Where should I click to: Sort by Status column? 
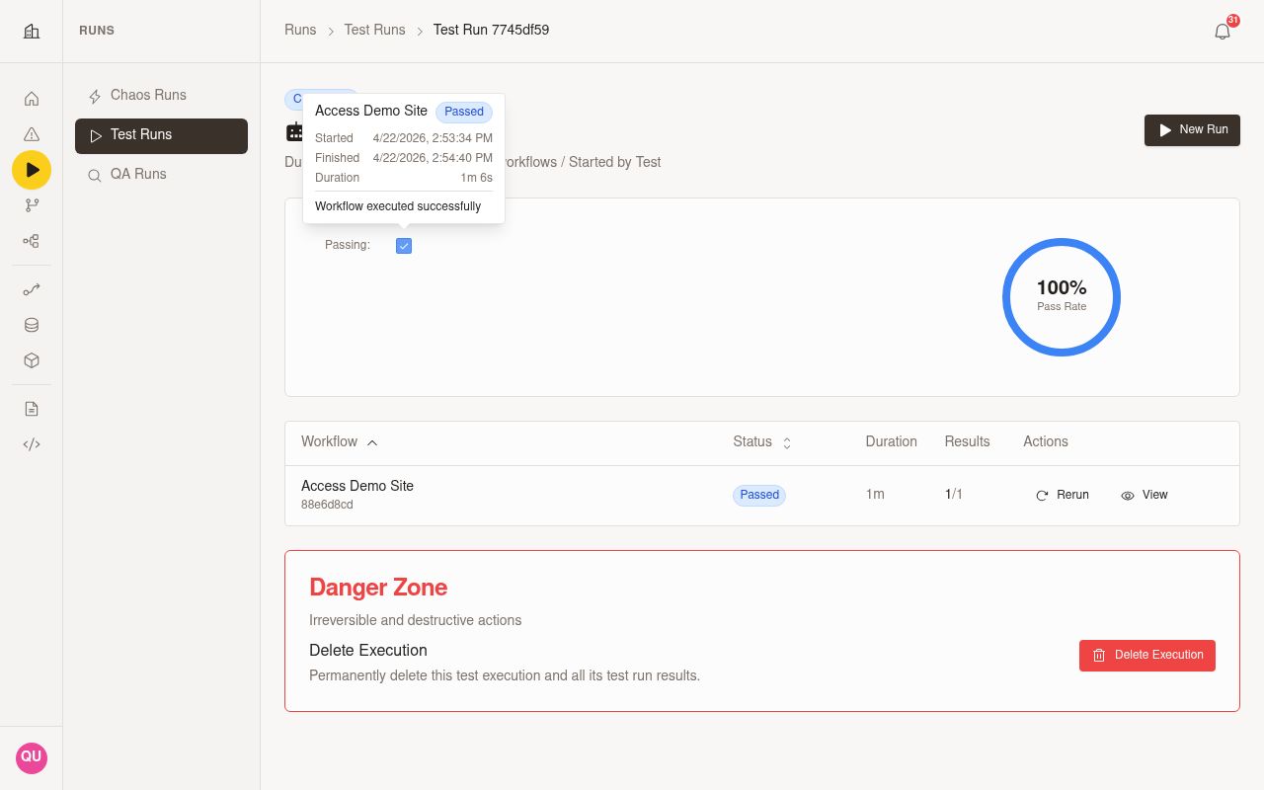click(x=762, y=442)
